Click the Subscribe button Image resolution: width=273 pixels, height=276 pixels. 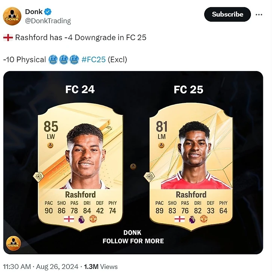[227, 15]
